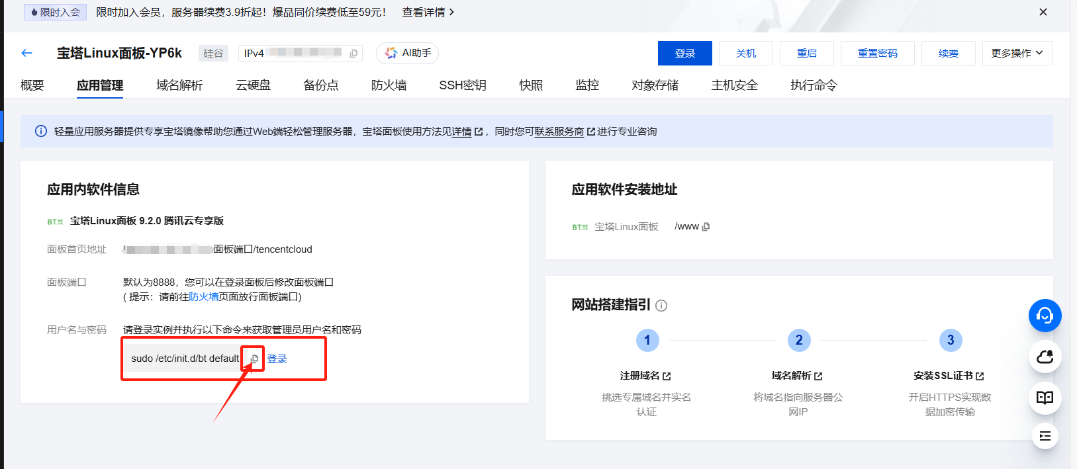Copy the sudo bt default command
The height and width of the screenshot is (469, 1077).
point(254,359)
